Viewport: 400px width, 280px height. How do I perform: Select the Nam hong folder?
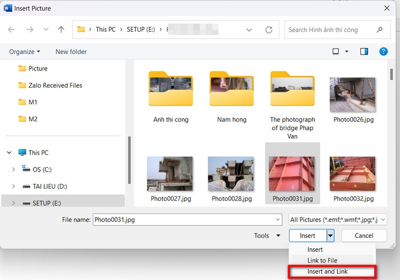231,97
